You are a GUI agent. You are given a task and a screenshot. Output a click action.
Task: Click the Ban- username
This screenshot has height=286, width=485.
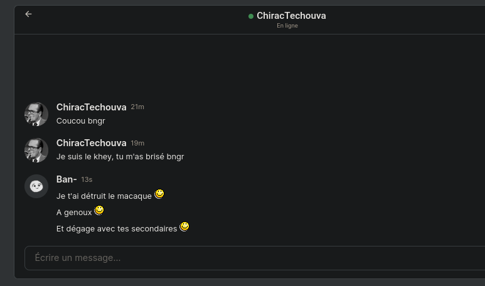coord(67,179)
